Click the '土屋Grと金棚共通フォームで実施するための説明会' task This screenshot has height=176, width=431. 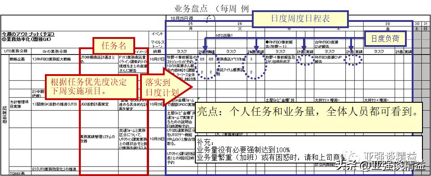181,119
